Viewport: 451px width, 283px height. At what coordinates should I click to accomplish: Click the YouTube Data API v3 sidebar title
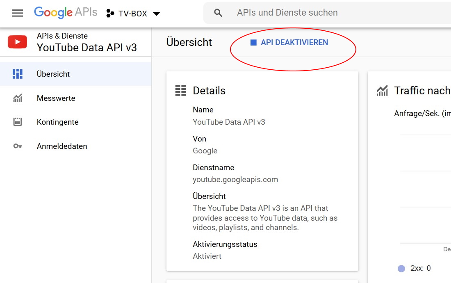point(87,48)
